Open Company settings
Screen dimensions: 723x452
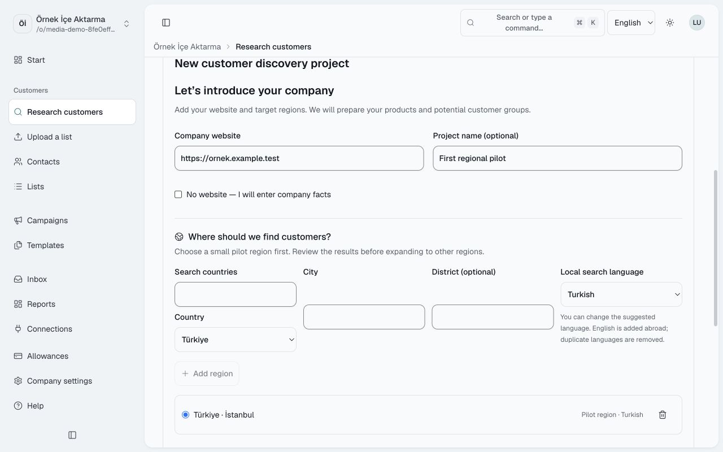tap(72, 381)
